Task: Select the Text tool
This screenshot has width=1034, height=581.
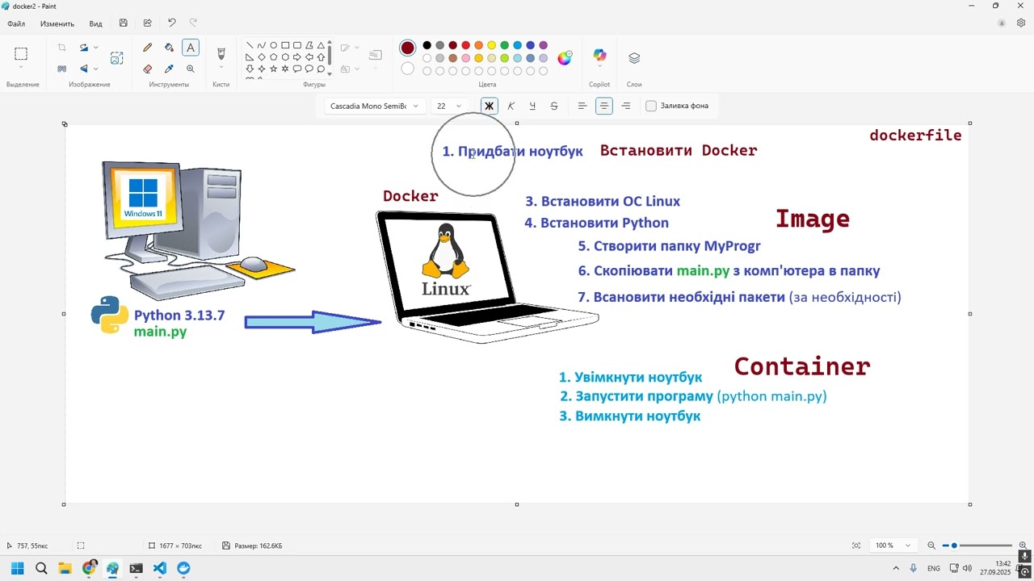Action: click(x=191, y=48)
